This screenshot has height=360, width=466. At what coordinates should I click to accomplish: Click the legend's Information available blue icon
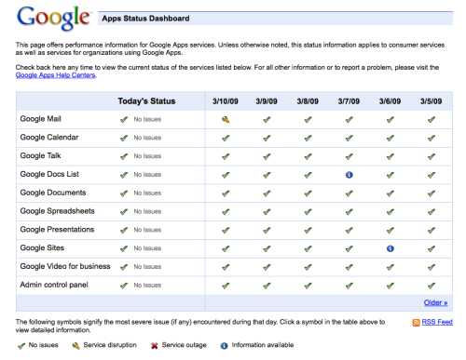coord(224,346)
